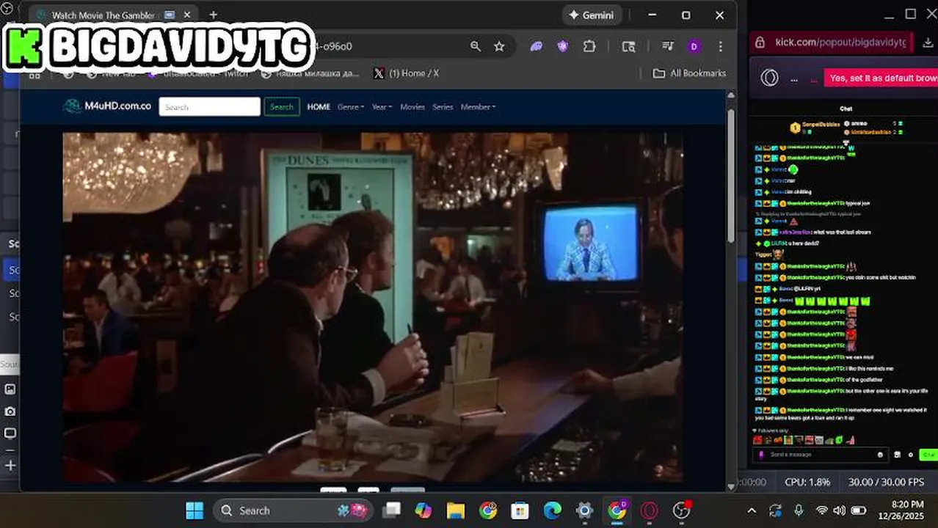Launch Microsoft Copilot from taskbar
The height and width of the screenshot is (528, 938).
pyautogui.click(x=423, y=510)
